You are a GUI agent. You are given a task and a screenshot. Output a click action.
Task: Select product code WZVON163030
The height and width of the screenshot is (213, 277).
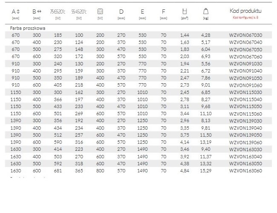click(x=245, y=149)
